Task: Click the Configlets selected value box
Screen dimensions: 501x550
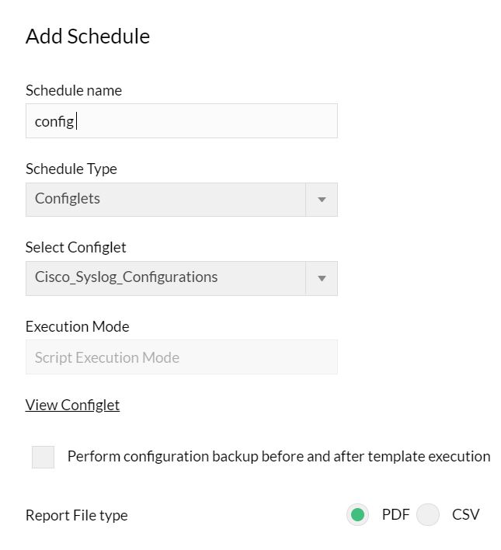Action: tap(165, 200)
